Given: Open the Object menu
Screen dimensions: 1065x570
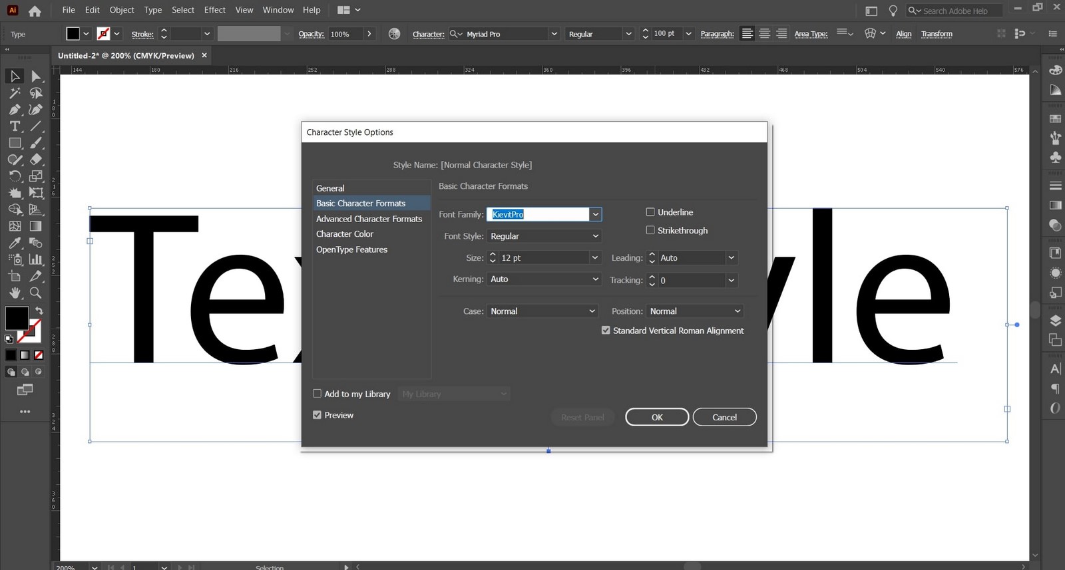Looking at the screenshot, I should click(122, 10).
